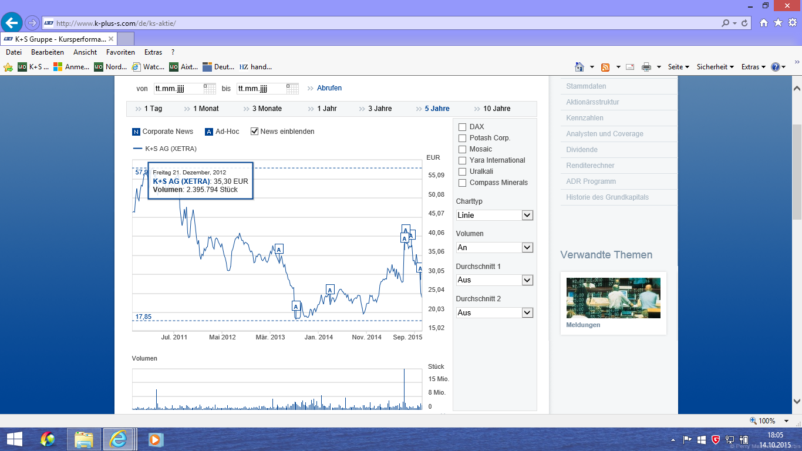This screenshot has height=451, width=802.
Task: Open the Aixt... favorites bookmark
Action: tap(184, 67)
